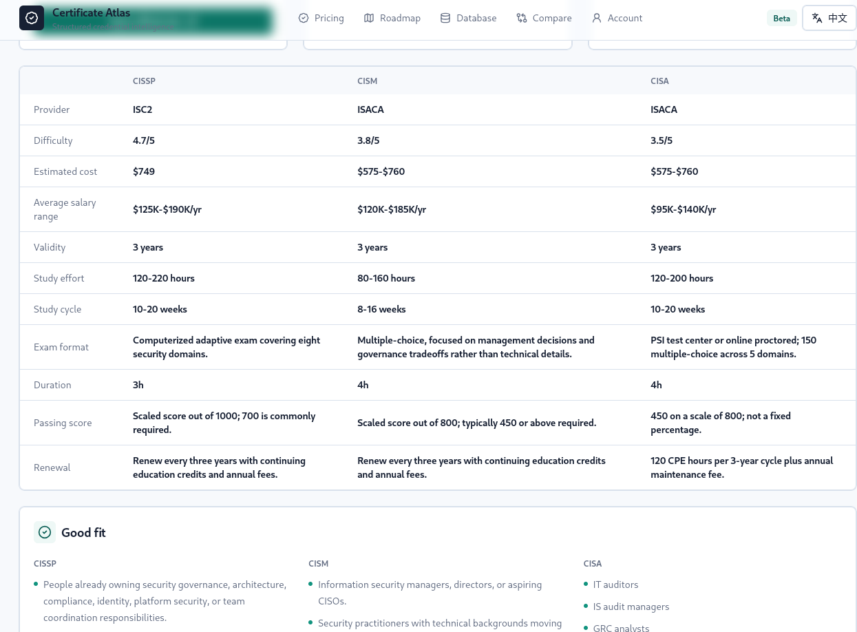The width and height of the screenshot is (857, 632).
Task: Click the 3.8/5 difficulty value
Action: [368, 140]
